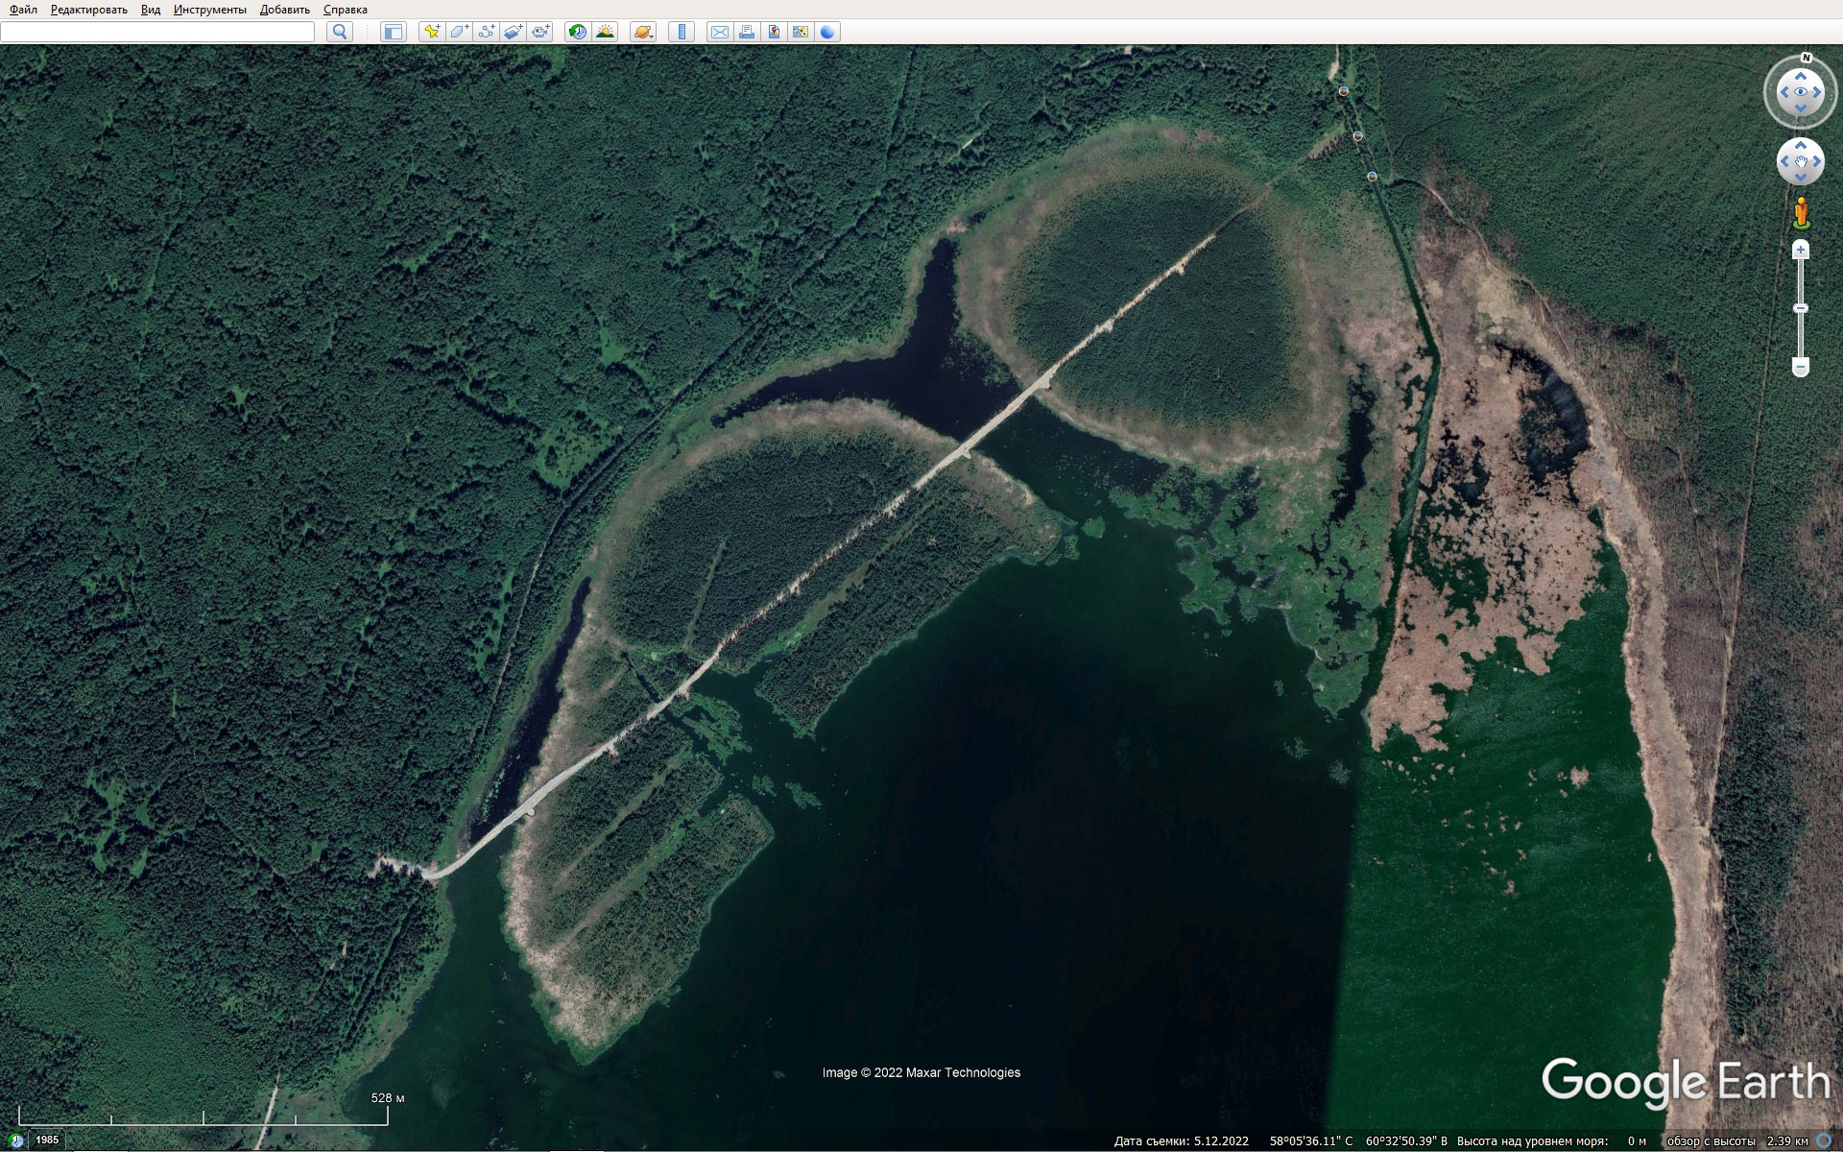Click the zoom in plus button

(x=1801, y=251)
